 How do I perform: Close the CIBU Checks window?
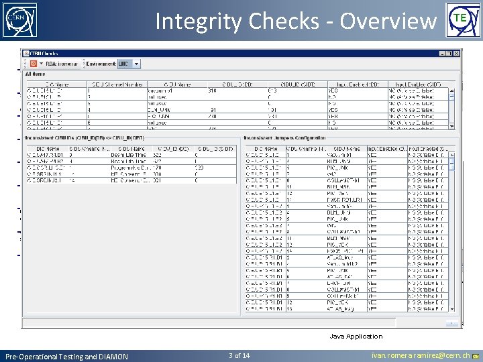pyautogui.click(x=456, y=53)
